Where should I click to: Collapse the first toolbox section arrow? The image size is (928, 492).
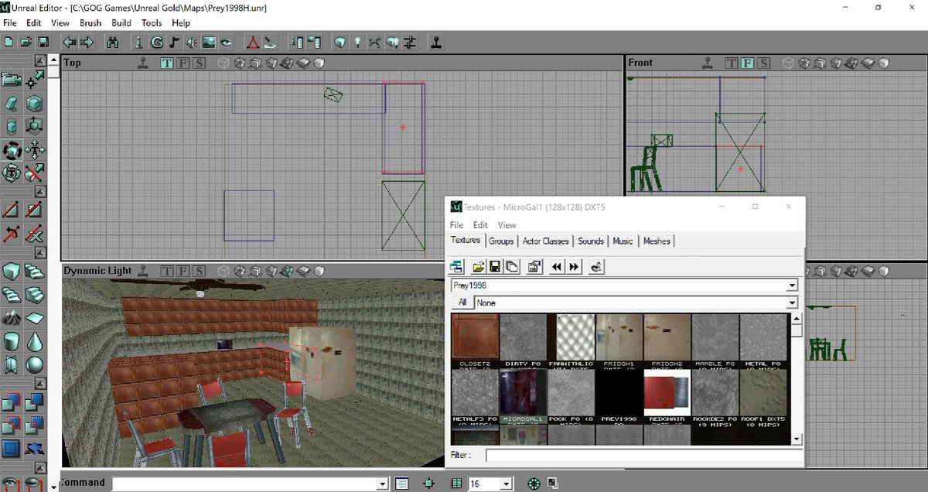[x=39, y=60]
